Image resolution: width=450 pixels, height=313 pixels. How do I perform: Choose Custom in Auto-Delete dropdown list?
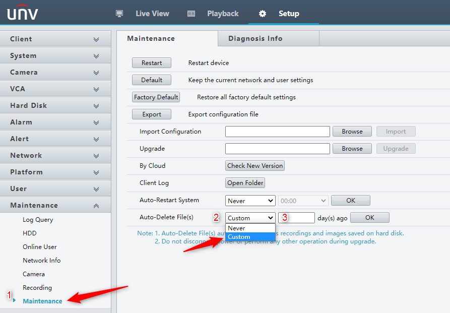click(x=250, y=237)
